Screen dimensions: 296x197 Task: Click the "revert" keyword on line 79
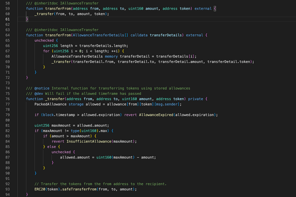click(130, 115)
